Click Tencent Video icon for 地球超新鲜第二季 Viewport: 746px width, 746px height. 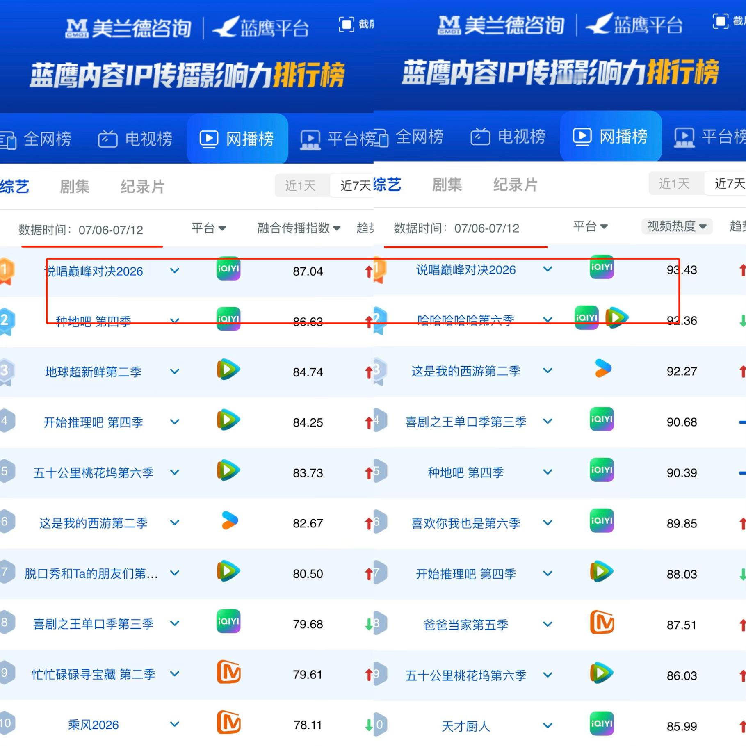coord(228,370)
